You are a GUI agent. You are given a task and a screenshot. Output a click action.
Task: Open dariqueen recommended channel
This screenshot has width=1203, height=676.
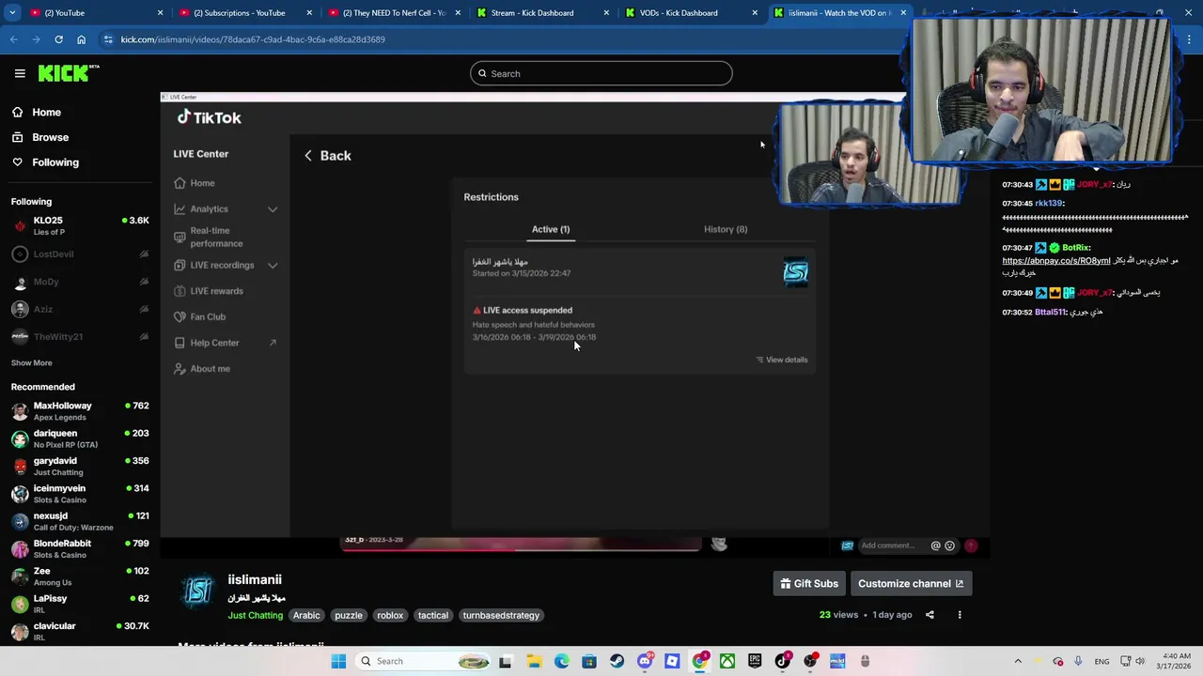point(80,438)
